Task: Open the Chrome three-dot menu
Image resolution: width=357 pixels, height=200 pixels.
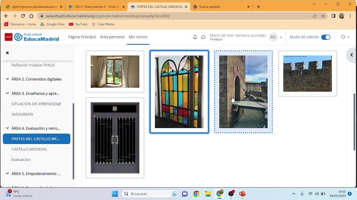Action: [x=350, y=16]
